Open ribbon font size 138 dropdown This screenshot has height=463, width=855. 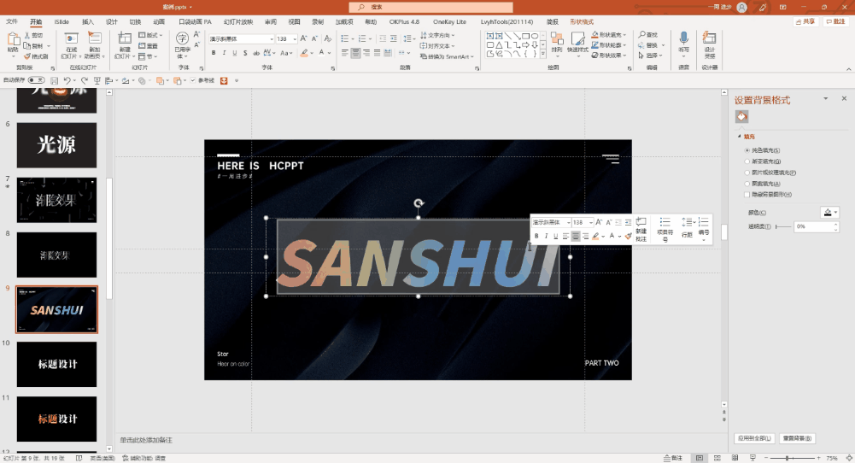295,39
